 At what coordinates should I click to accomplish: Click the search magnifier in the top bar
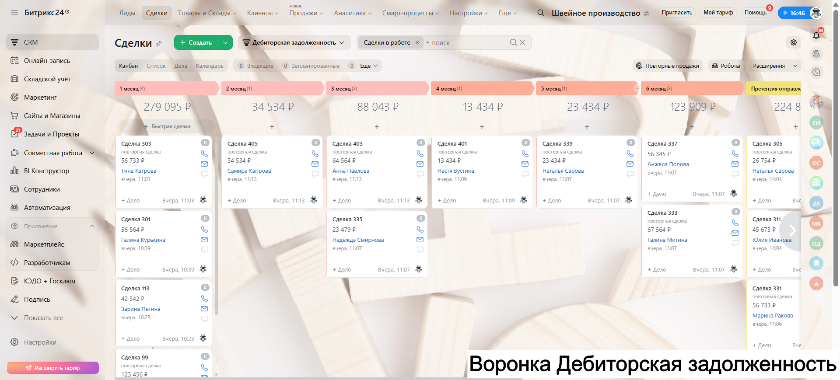[541, 13]
